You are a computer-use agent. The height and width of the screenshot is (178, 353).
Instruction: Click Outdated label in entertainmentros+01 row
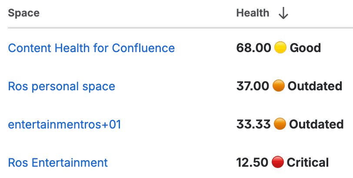pyautogui.click(x=316, y=125)
